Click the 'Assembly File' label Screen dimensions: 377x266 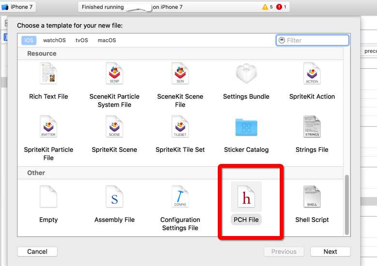tap(114, 220)
